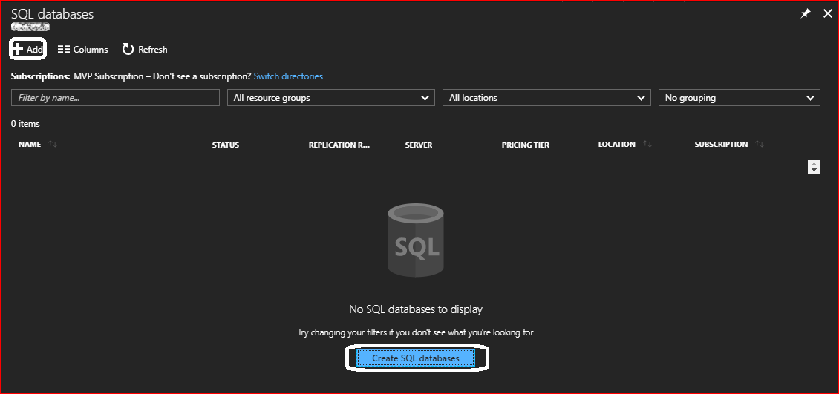Click the STATUS column header
This screenshot has width=839, height=394.
pyautogui.click(x=225, y=145)
